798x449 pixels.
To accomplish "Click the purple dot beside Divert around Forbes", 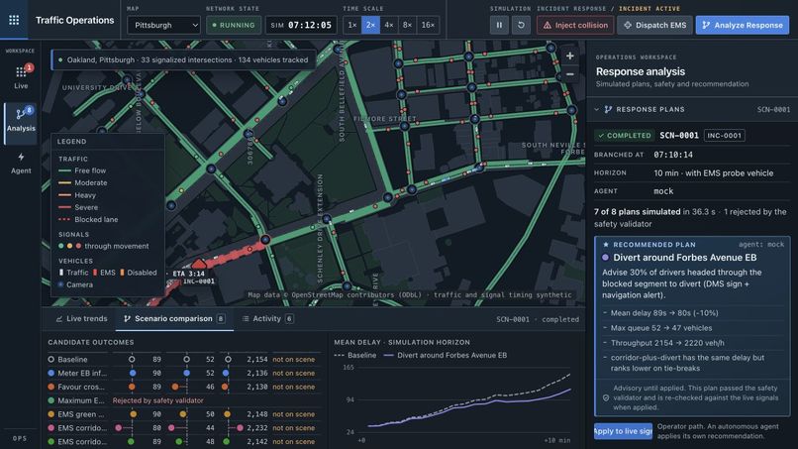I will click(x=605, y=258).
